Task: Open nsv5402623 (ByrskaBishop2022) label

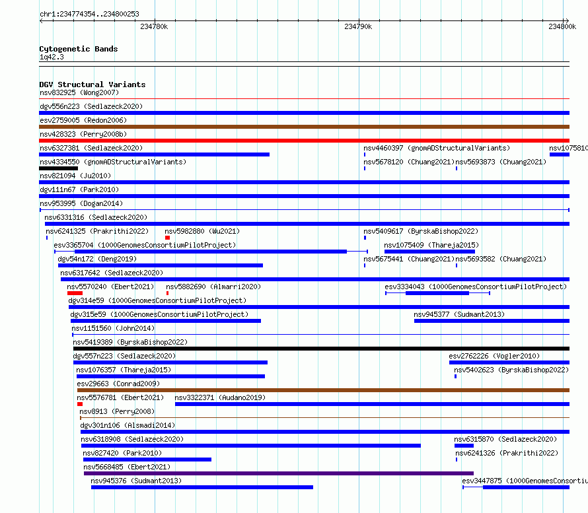Action: click(x=511, y=370)
